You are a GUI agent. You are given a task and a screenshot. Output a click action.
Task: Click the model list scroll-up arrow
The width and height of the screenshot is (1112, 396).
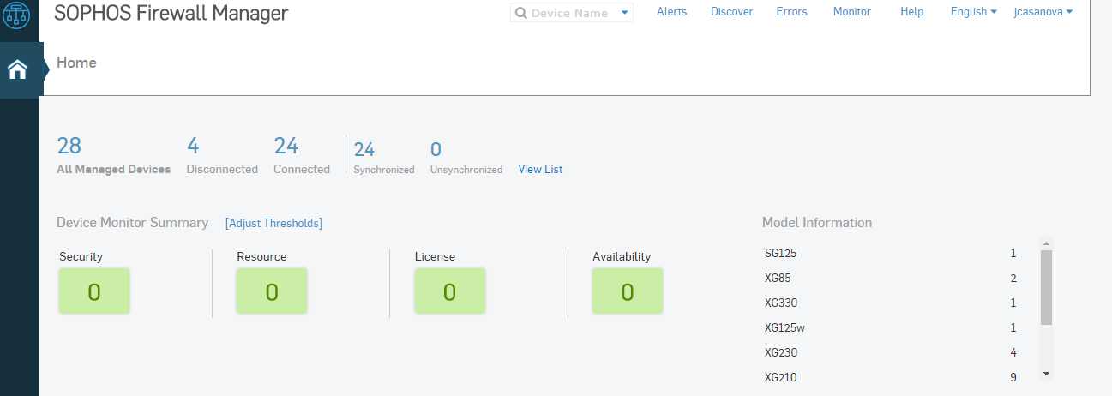coord(1046,243)
